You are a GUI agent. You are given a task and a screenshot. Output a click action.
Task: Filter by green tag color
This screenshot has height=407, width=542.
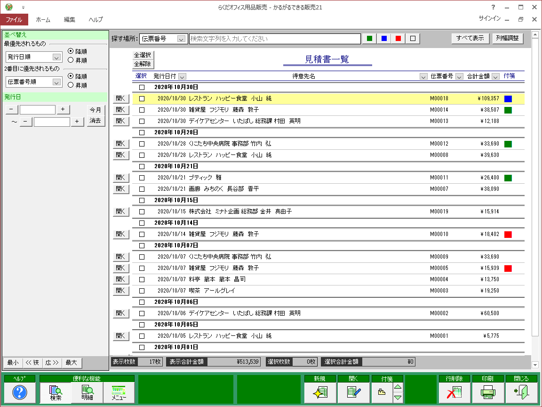[x=369, y=39]
